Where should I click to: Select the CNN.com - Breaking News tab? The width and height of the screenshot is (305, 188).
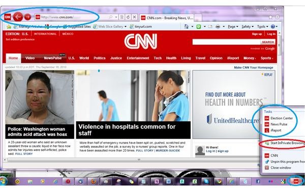coord(167,18)
